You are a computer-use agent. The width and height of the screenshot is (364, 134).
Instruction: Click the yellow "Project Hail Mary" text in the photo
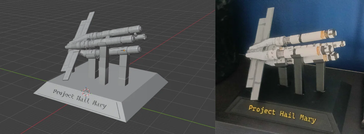pyautogui.click(x=282, y=114)
